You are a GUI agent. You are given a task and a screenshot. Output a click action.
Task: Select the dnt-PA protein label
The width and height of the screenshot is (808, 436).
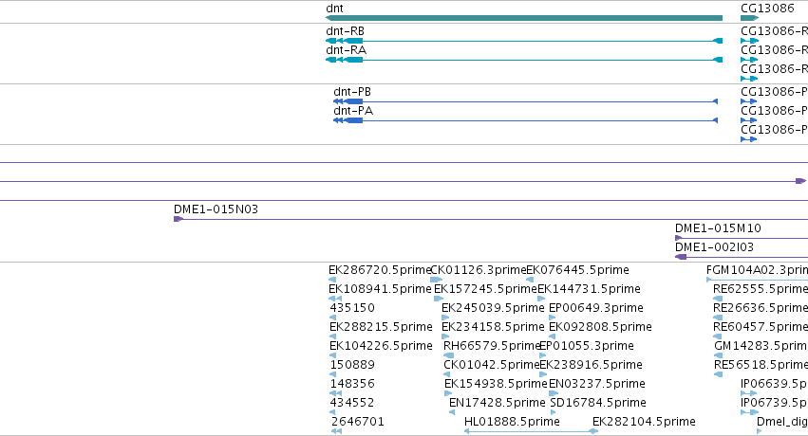click(353, 111)
